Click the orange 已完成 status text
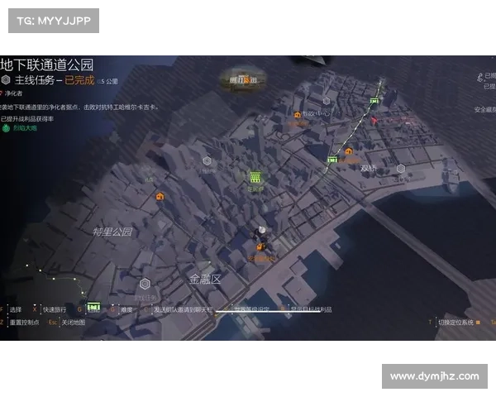Screen dimensions: 496x397 tap(79, 80)
